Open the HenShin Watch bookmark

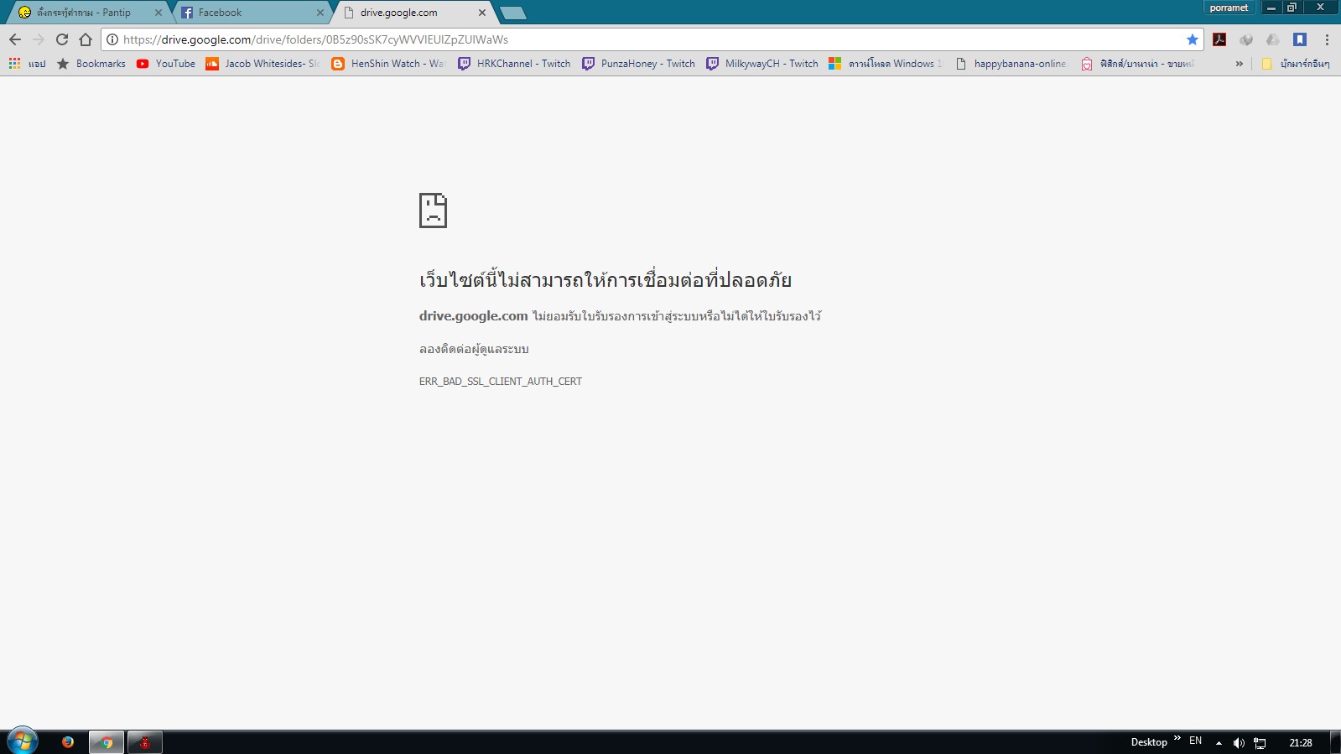(388, 64)
